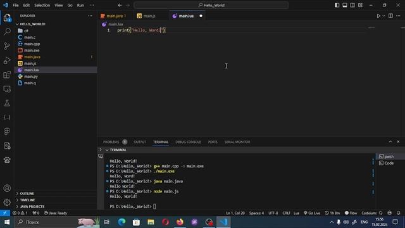Open additional menus ellipsis in menu bar
The height and width of the screenshot is (228, 405).
coord(92,5)
